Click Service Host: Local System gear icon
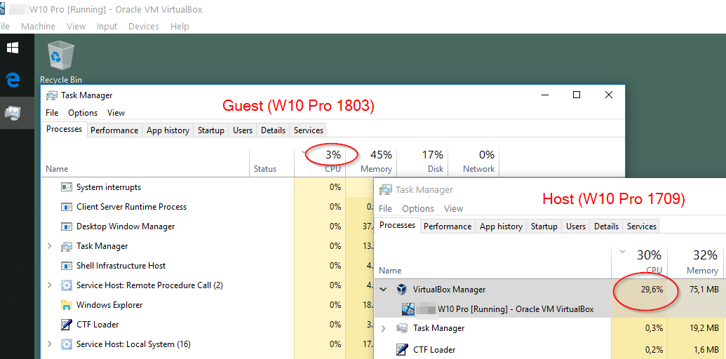Screen dimensions: 726x359 point(67,344)
